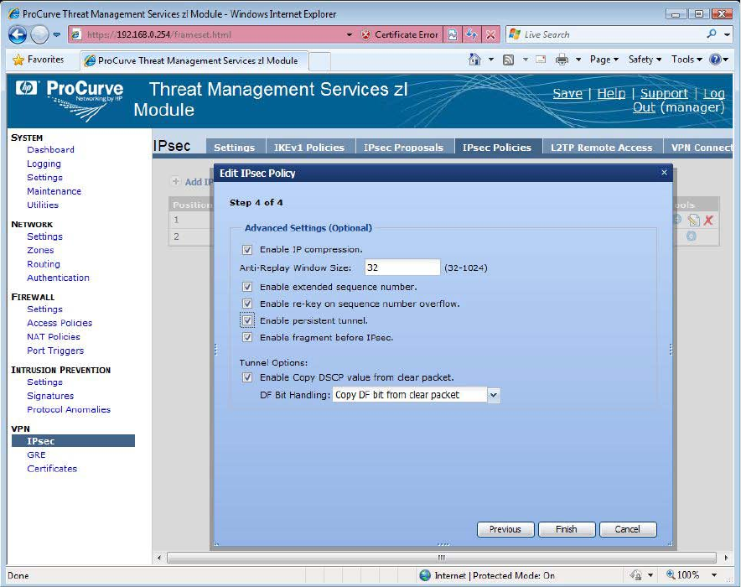Screen dimensions: 741x587
Task: Open the Favorites star button
Action: pyautogui.click(x=39, y=60)
